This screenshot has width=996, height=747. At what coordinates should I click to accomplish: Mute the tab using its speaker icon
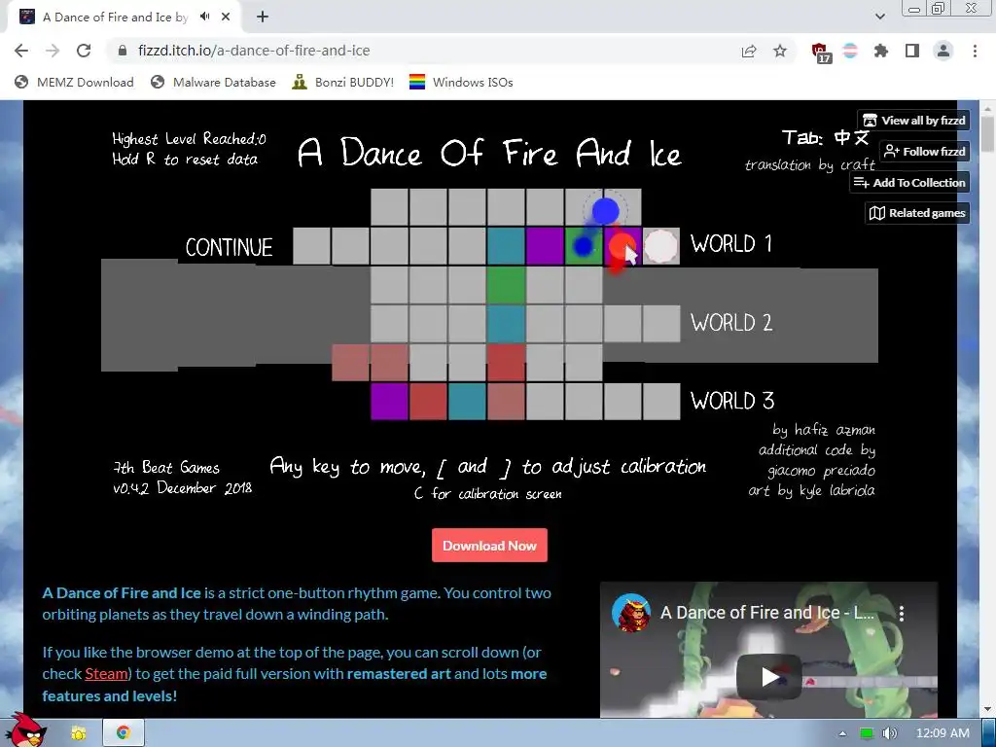pyautogui.click(x=204, y=17)
